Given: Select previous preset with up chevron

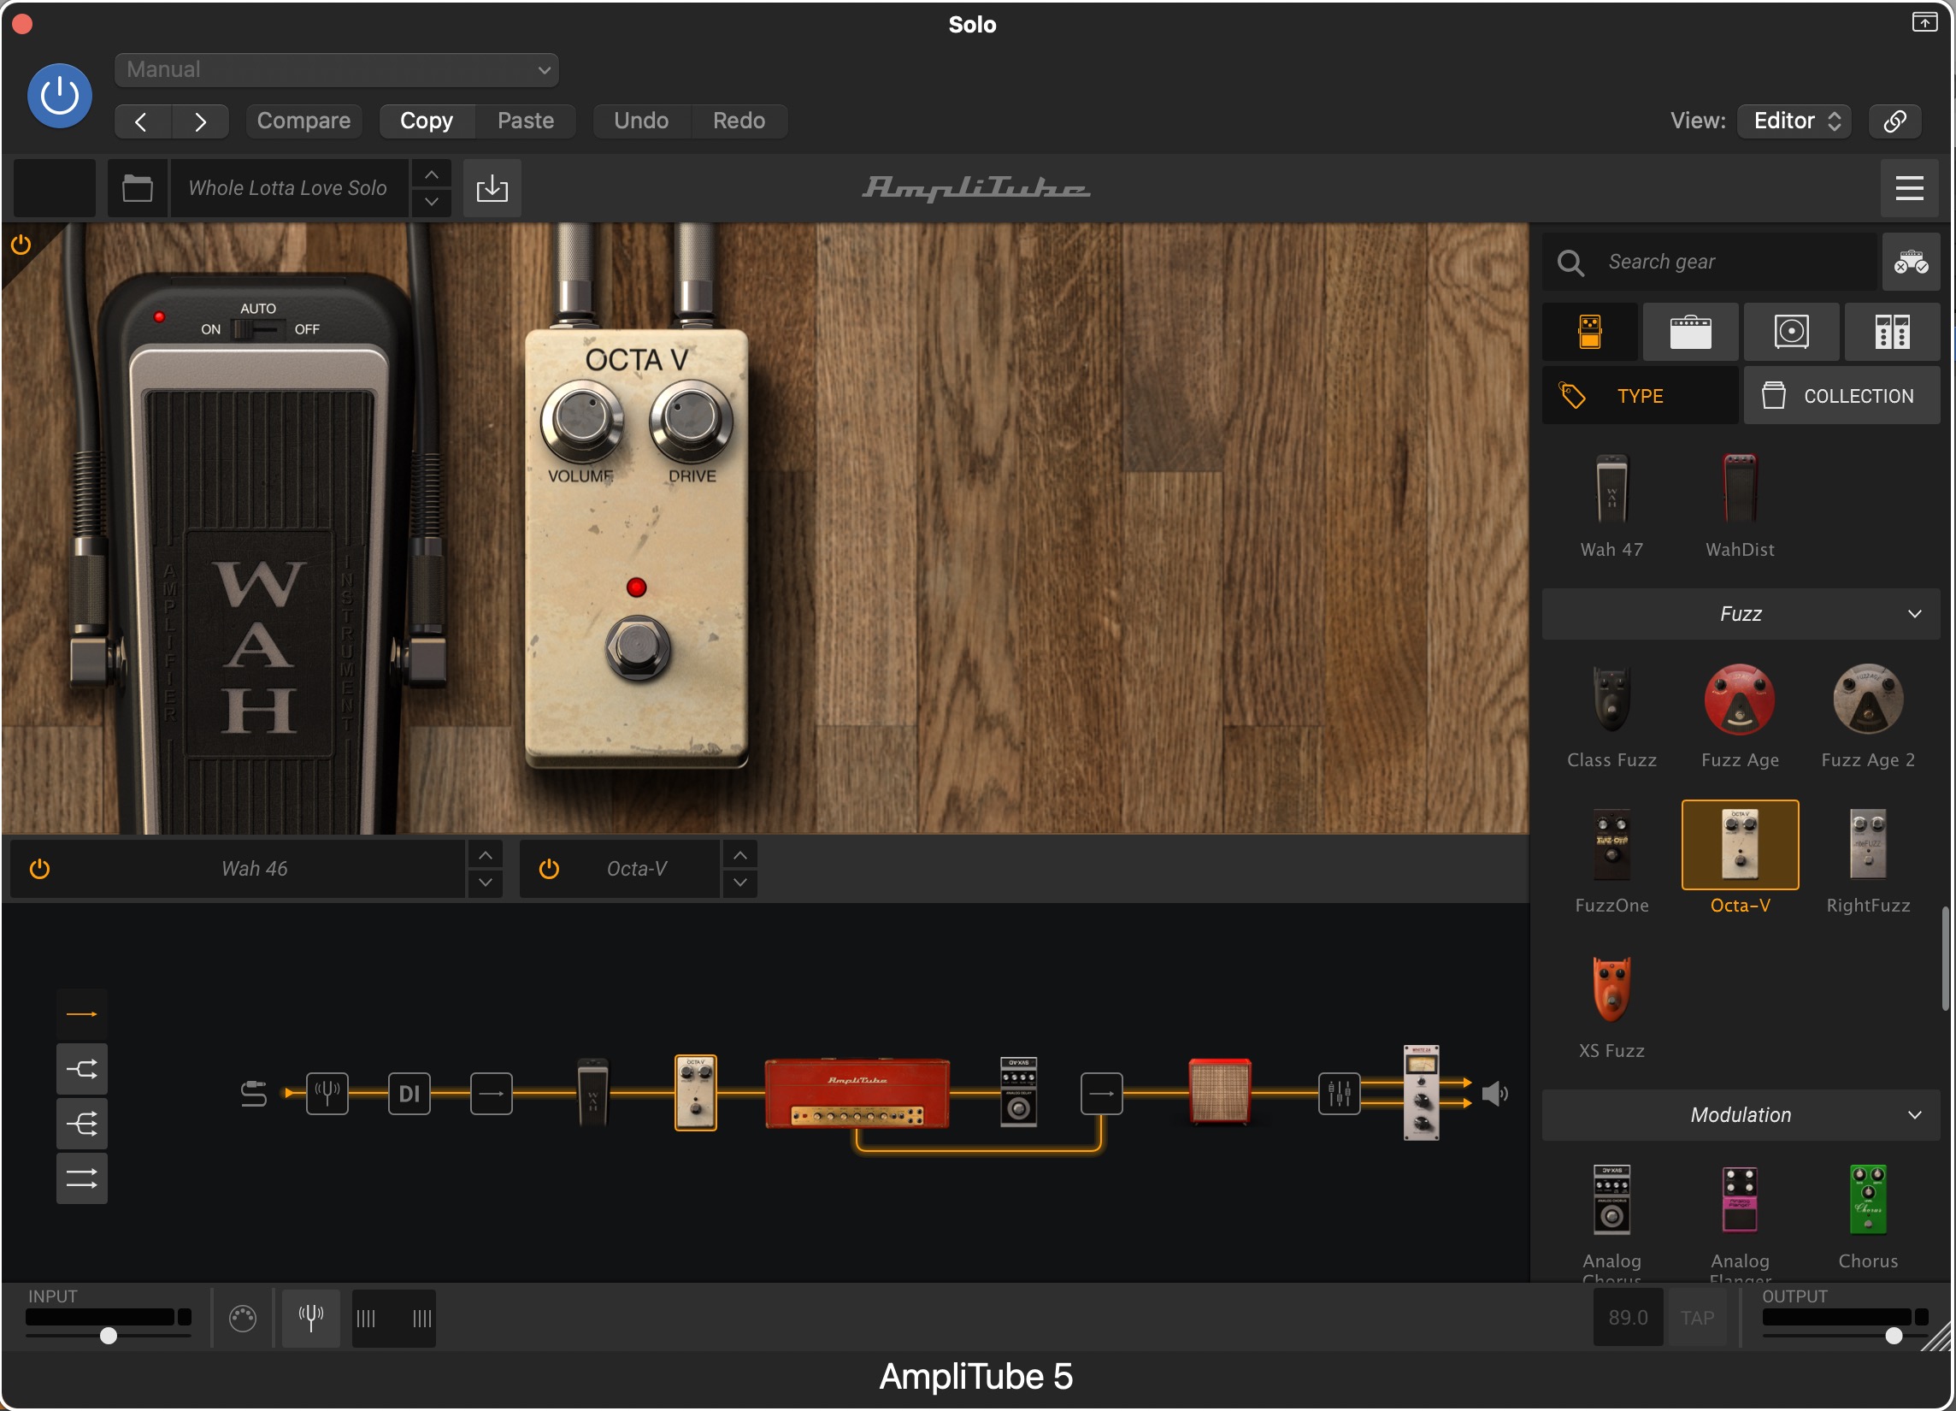Looking at the screenshot, I should [431, 175].
